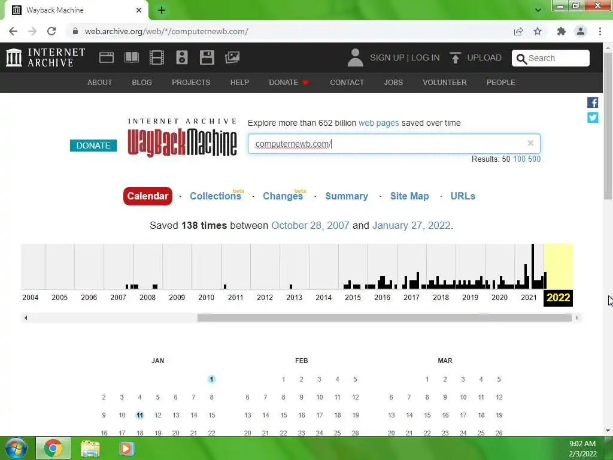
Task: Open the PEOPLE menu item
Action: point(501,83)
